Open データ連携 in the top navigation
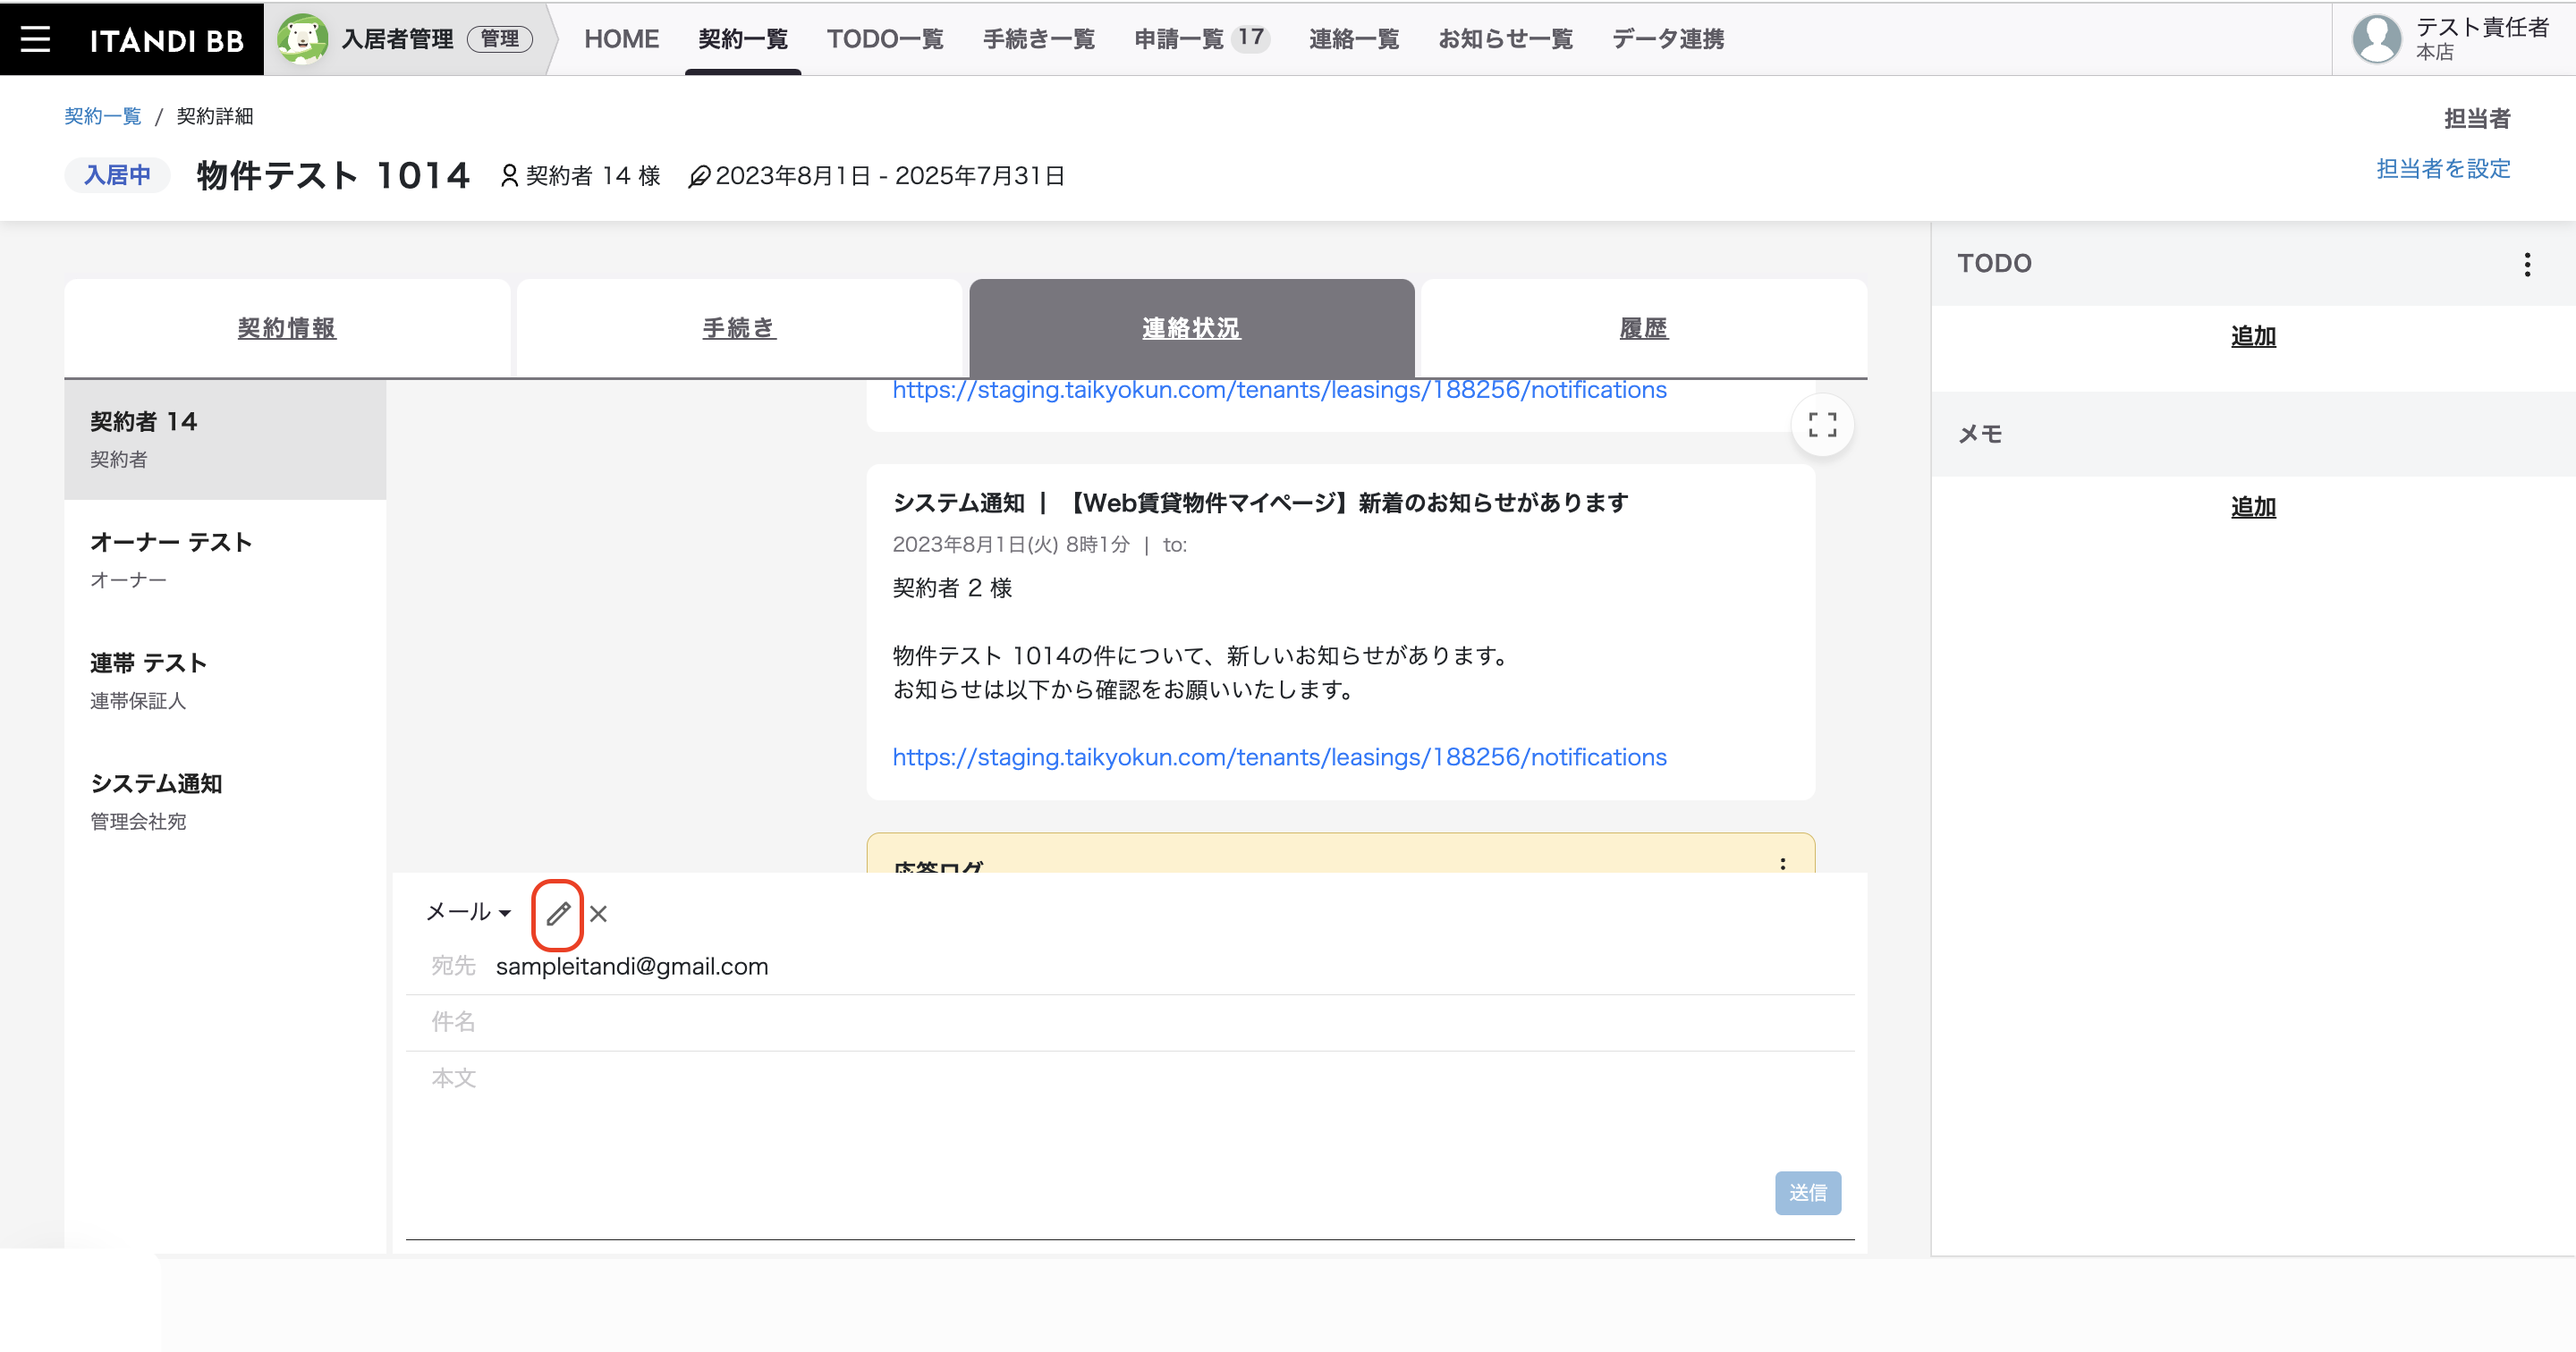The image size is (2576, 1352). (1668, 39)
